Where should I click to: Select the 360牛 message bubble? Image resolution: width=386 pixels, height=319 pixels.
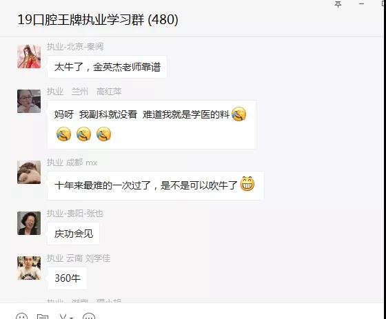(x=68, y=278)
